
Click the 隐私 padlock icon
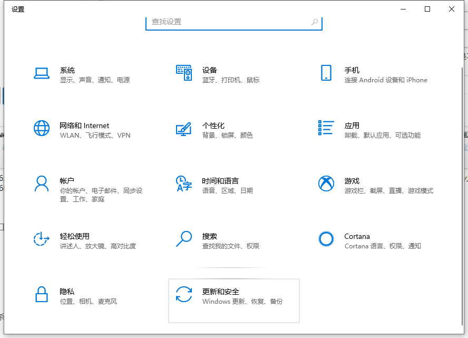42,294
